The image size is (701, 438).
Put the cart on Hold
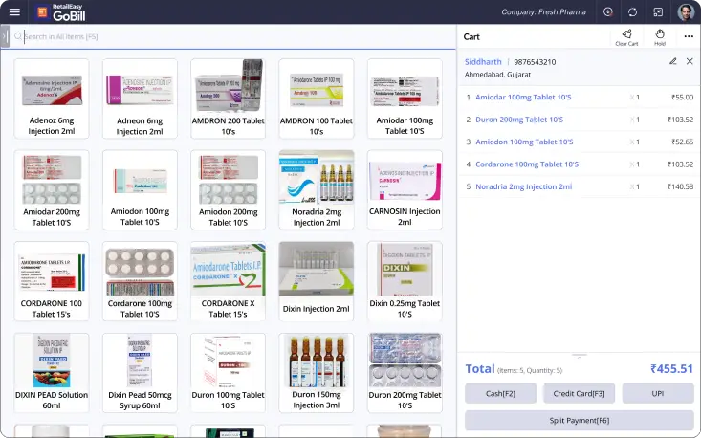660,36
